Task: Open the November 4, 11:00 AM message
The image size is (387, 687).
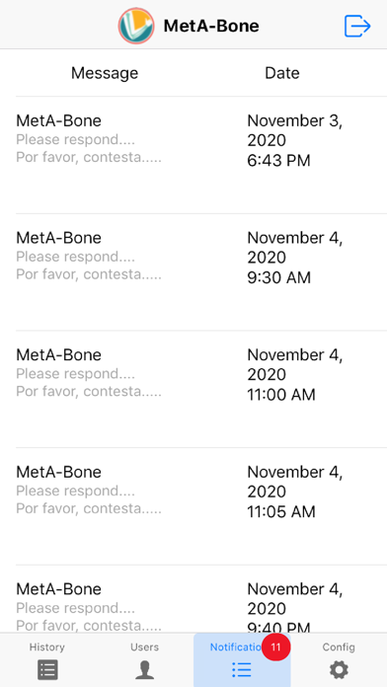Action: pyautogui.click(x=201, y=389)
